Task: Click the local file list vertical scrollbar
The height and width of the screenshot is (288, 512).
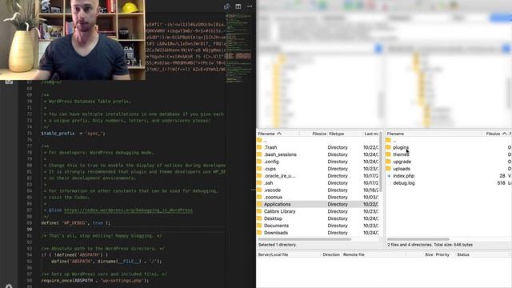Action: pyautogui.click(x=381, y=162)
